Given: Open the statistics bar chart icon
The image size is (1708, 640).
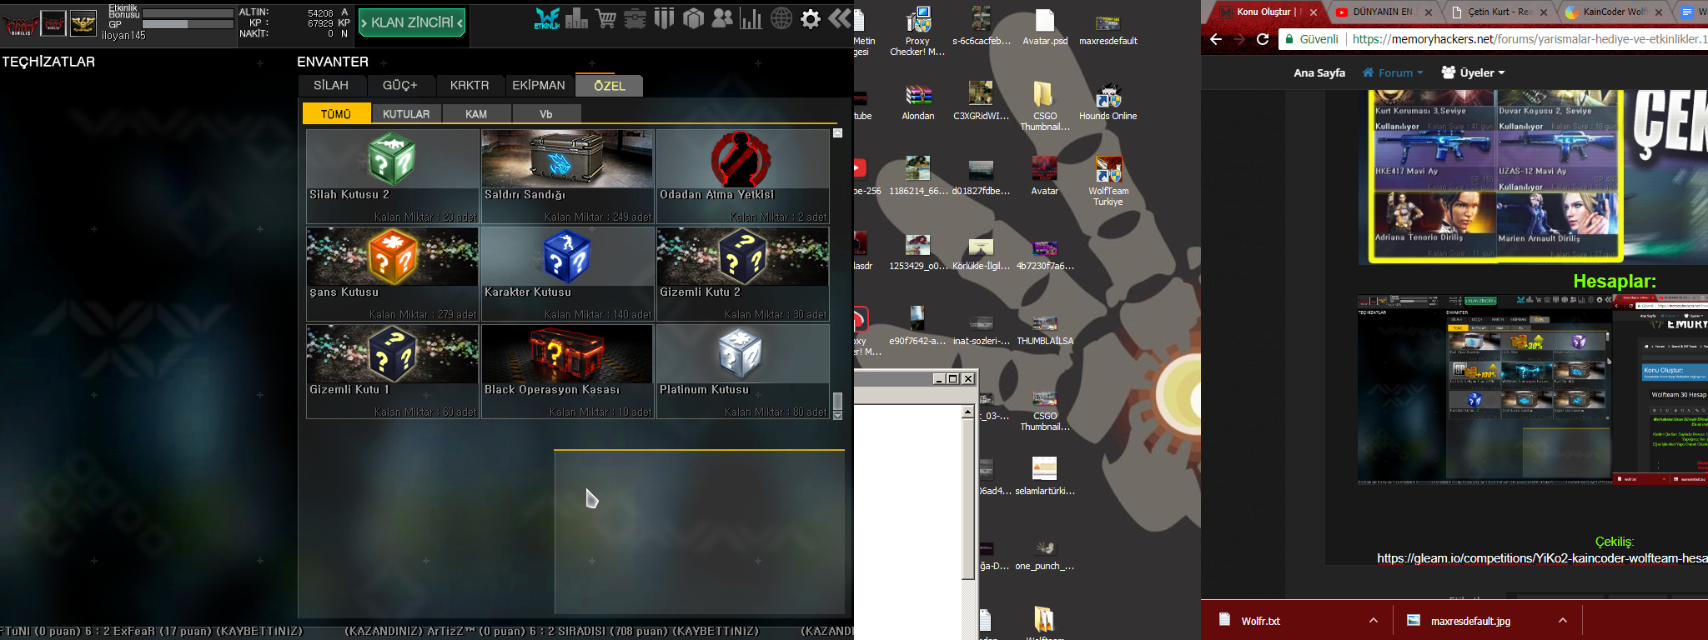Looking at the screenshot, I should coord(751,18).
